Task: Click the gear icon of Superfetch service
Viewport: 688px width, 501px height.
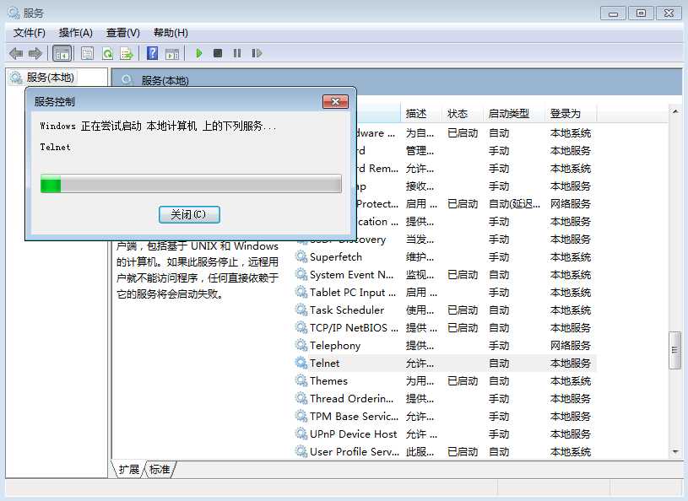Action: pos(301,256)
